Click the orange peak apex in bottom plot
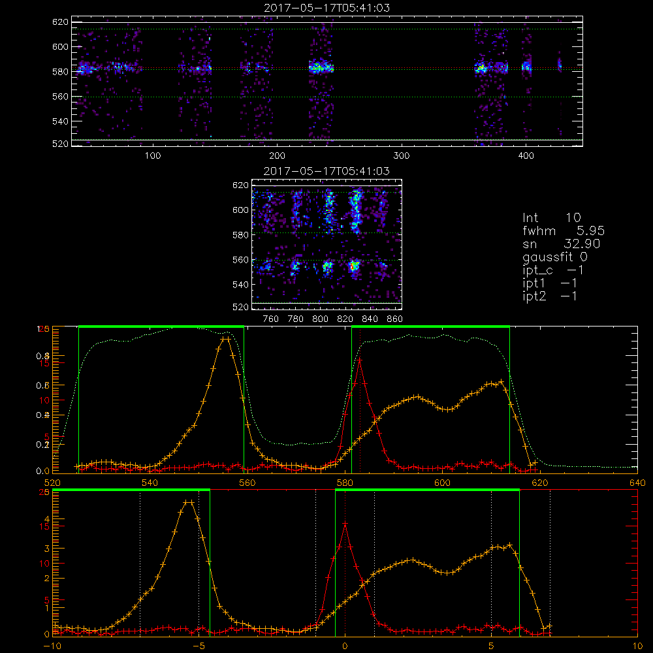The width and height of the screenshot is (653, 653). pyautogui.click(x=189, y=502)
